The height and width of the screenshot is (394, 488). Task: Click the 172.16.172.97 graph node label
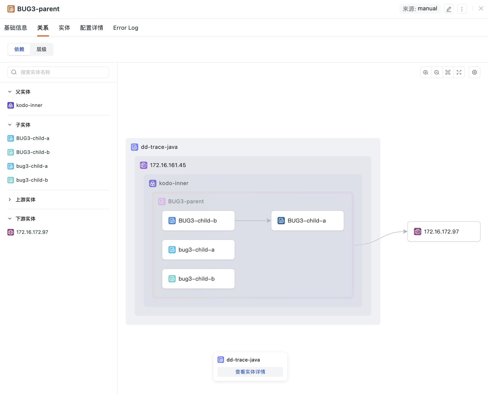click(x=441, y=232)
